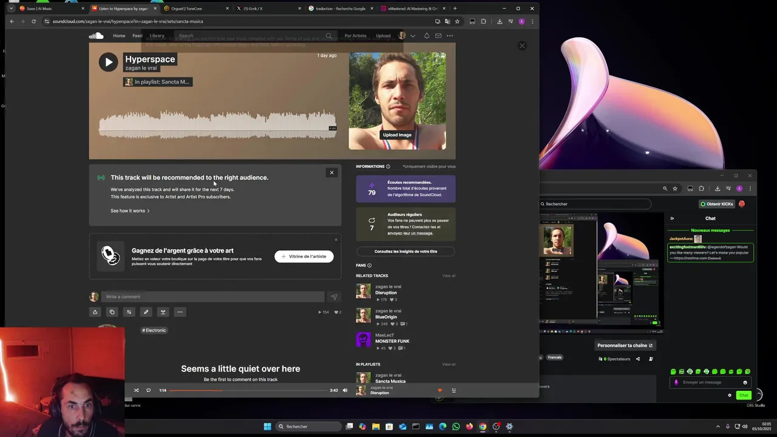Open the track more actions ellipsis

[x=180, y=312]
